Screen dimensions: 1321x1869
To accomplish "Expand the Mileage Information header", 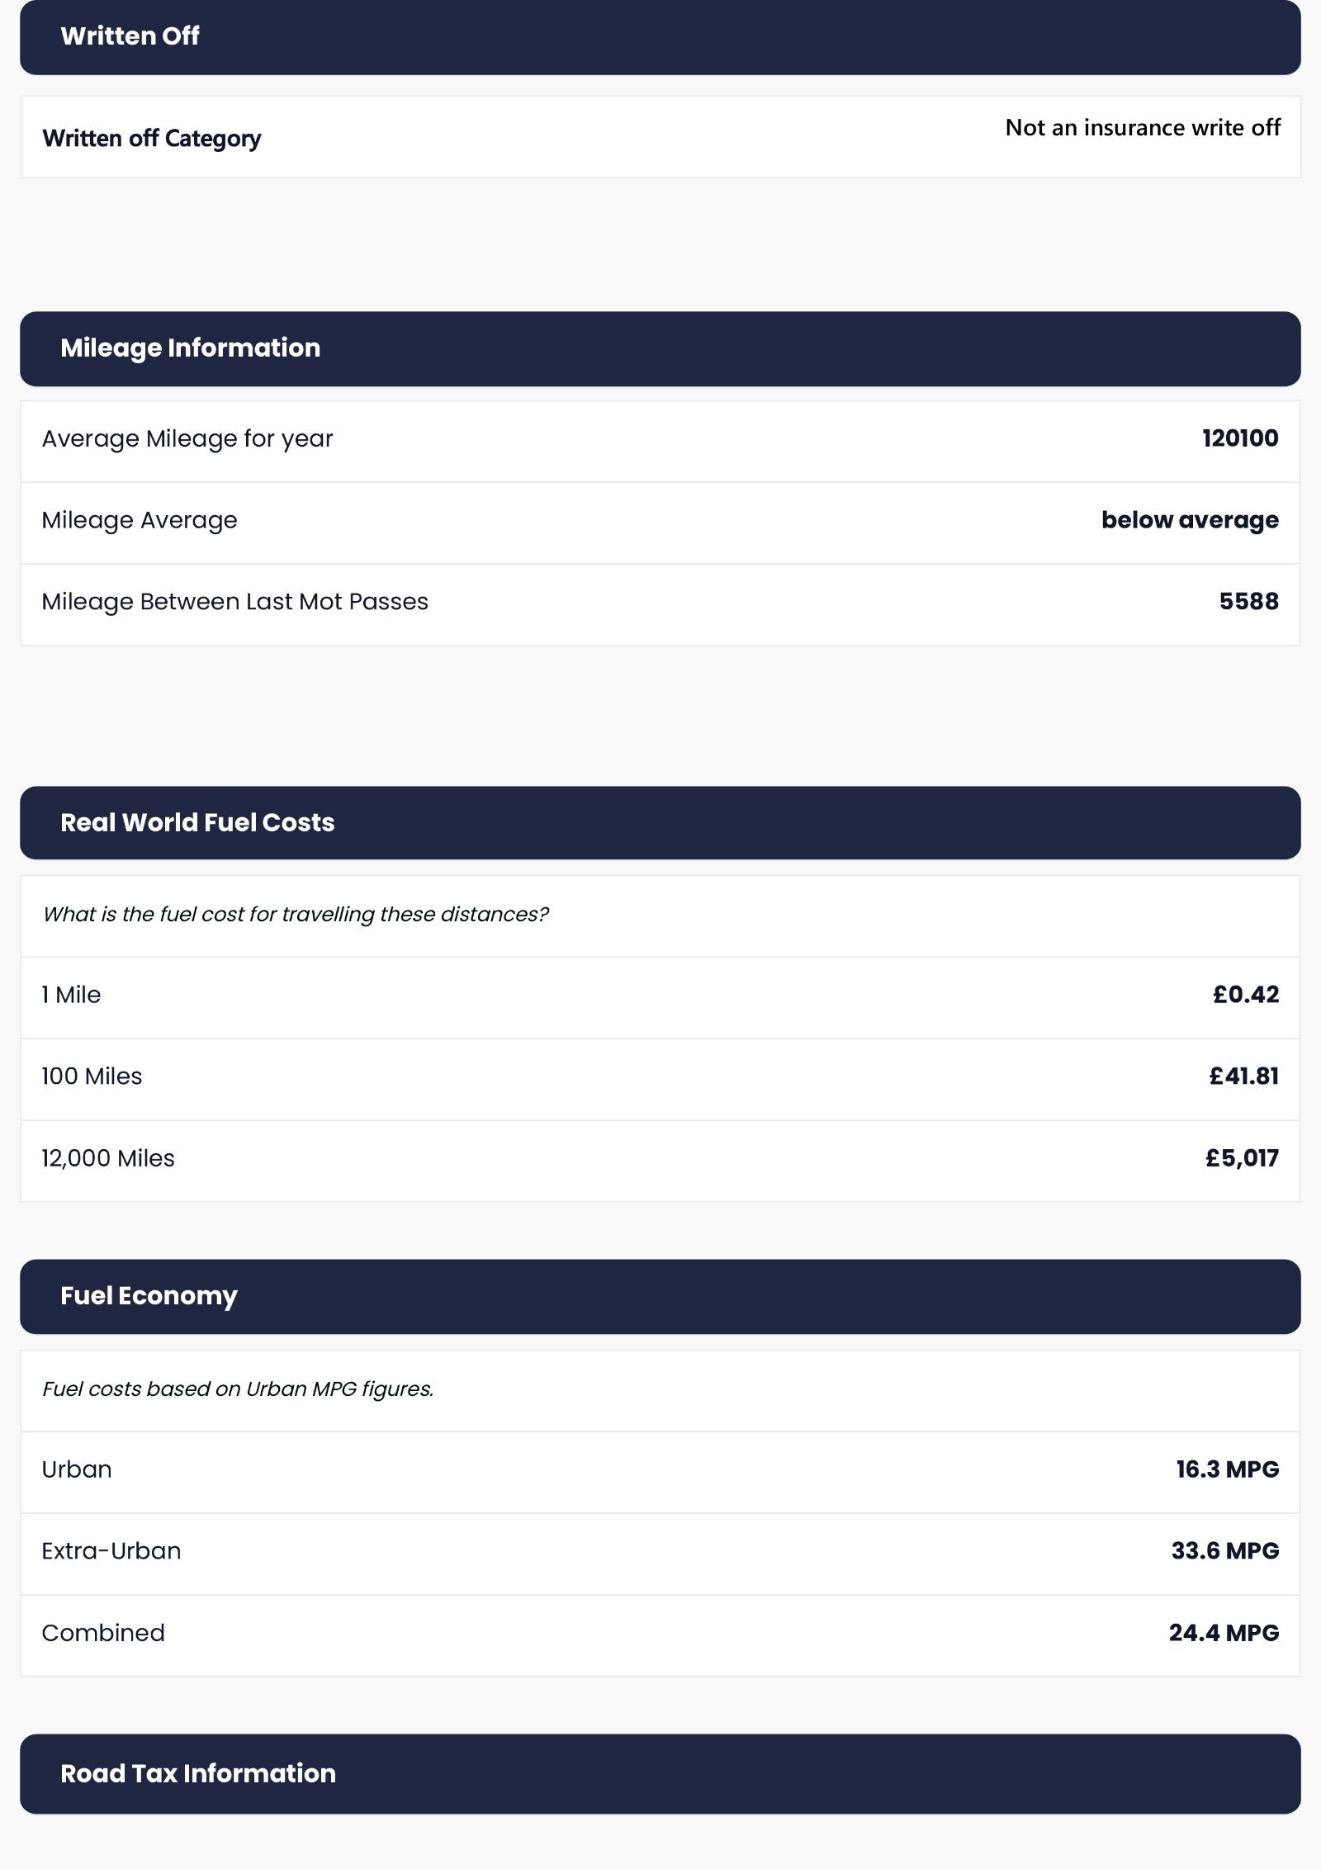I will coord(660,348).
